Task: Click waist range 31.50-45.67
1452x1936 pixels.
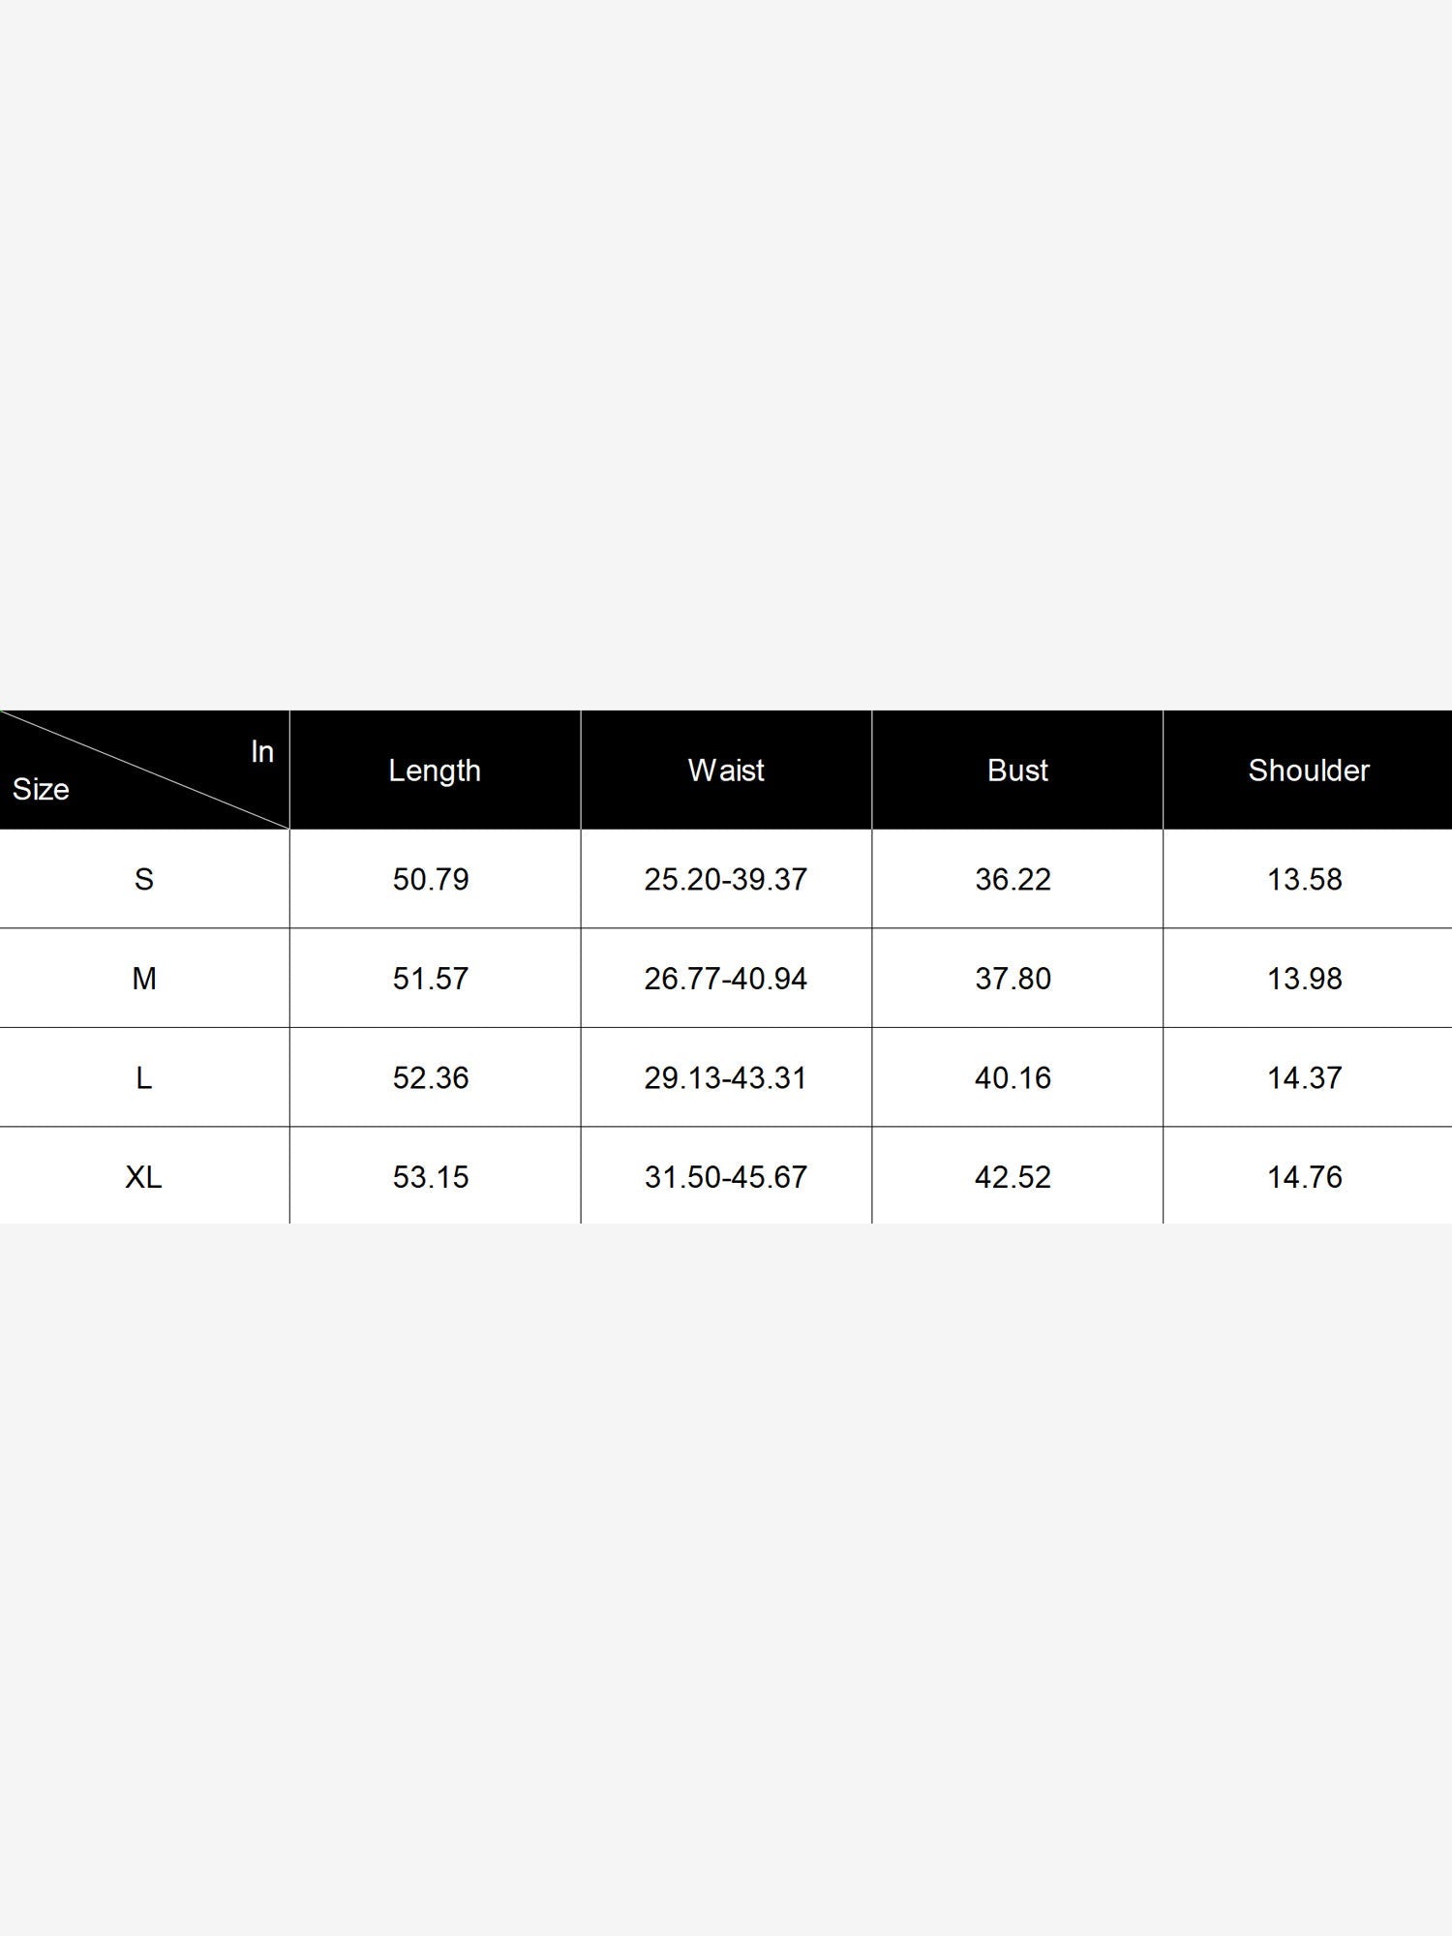Action: 726,1176
